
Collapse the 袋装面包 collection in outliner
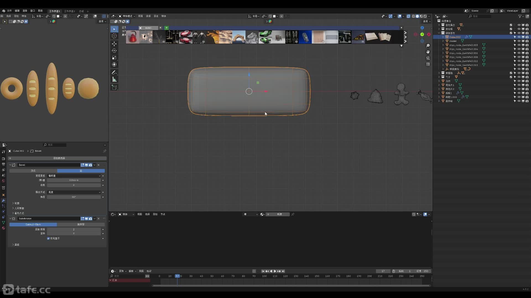coord(439,33)
